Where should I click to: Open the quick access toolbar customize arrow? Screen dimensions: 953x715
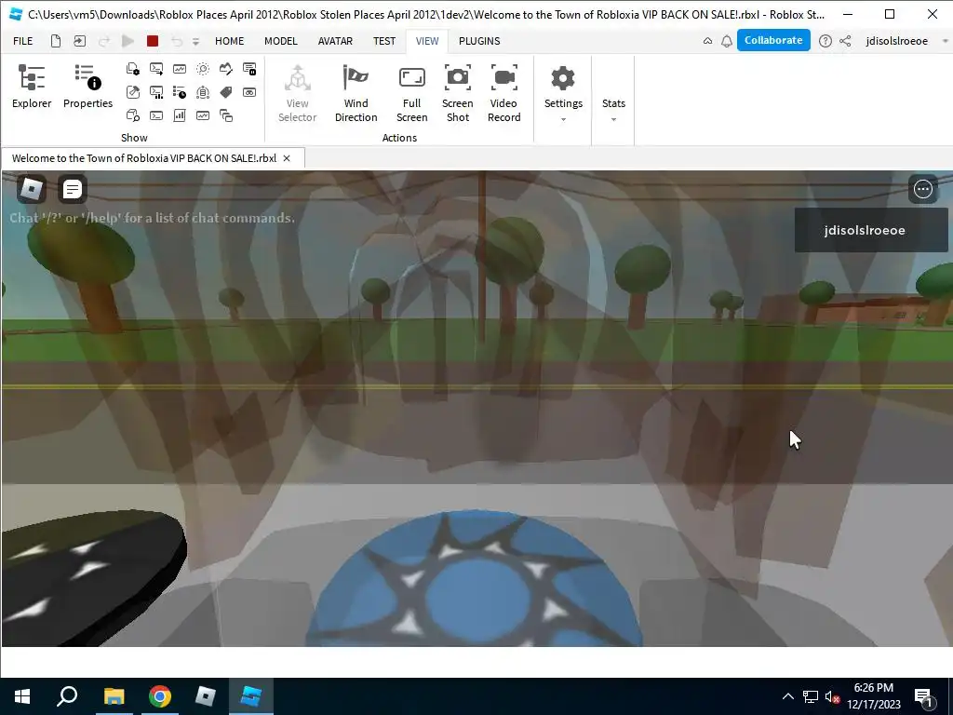(x=195, y=41)
